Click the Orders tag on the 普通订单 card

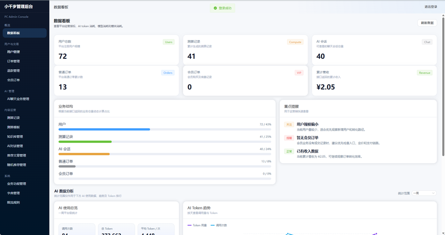tap(168, 73)
